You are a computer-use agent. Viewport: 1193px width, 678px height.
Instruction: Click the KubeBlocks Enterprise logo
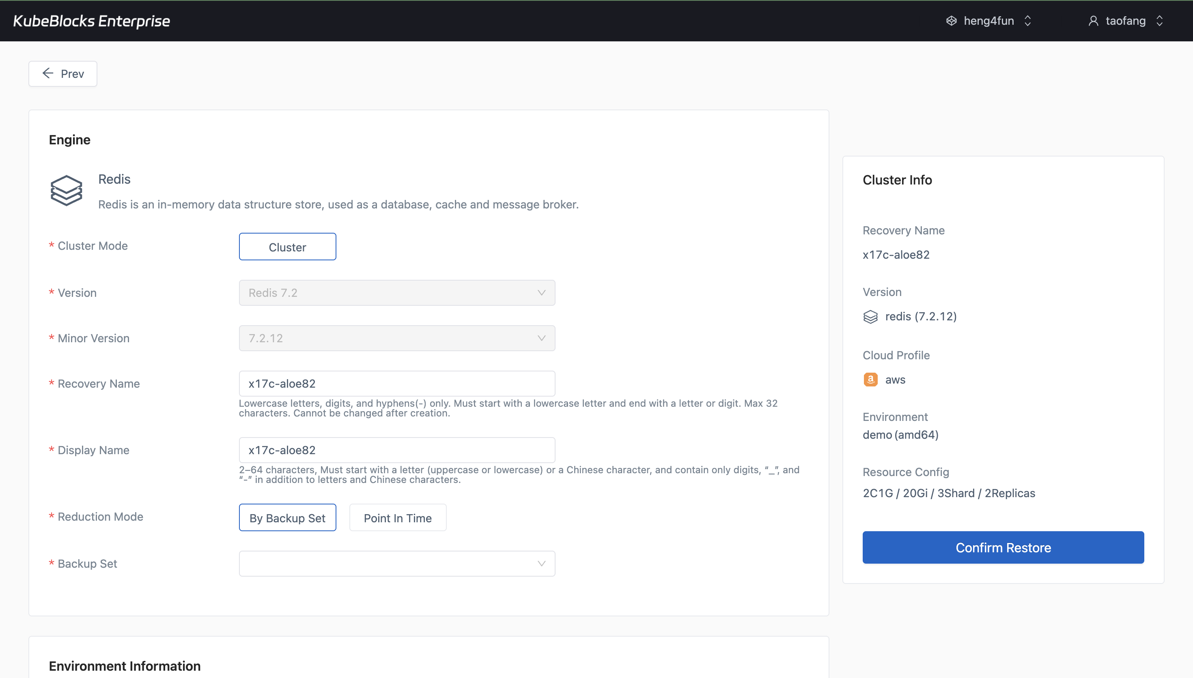[91, 21]
